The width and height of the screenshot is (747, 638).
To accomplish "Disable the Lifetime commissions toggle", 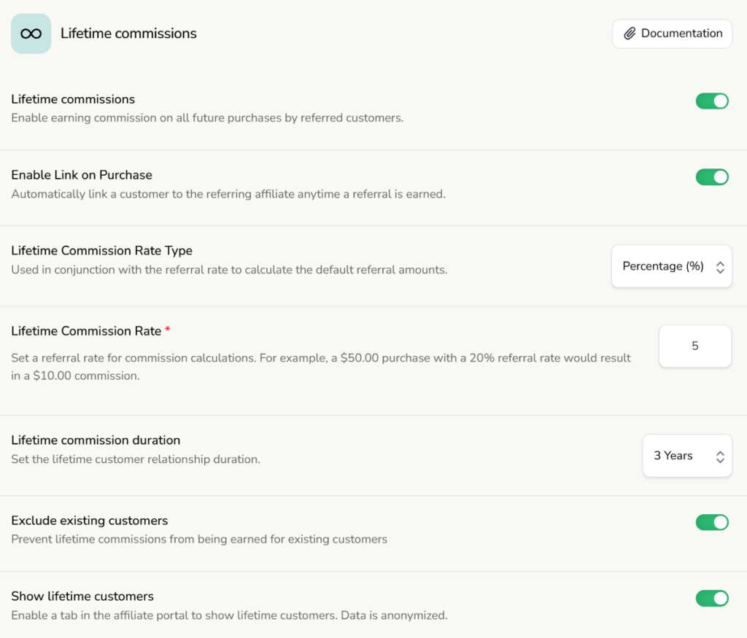I will (x=712, y=101).
